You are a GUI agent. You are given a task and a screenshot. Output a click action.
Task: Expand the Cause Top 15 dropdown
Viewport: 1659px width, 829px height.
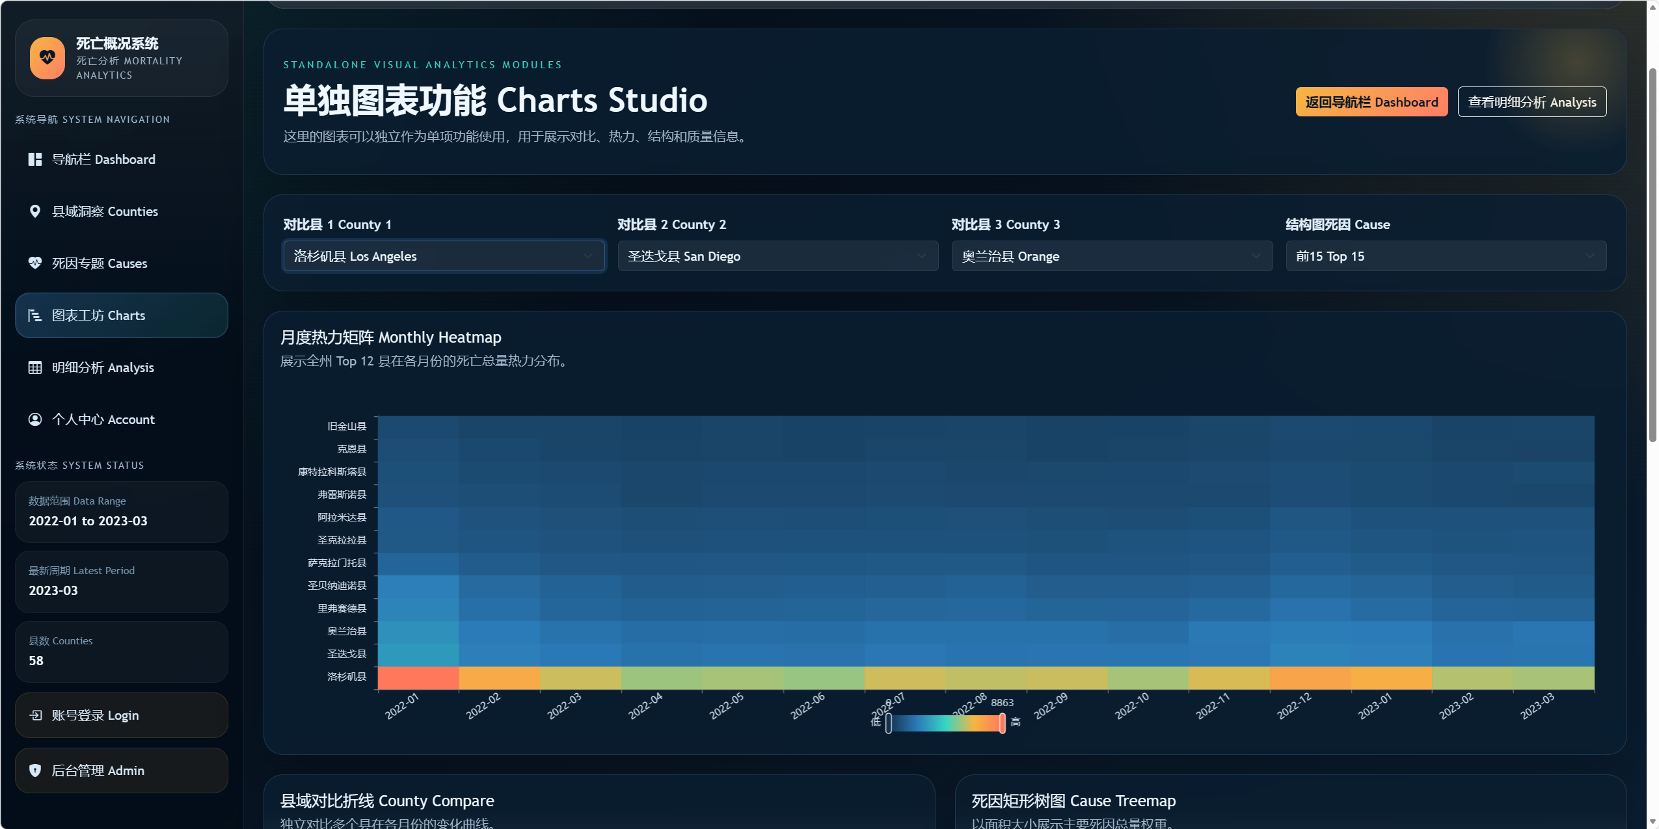[x=1446, y=256]
